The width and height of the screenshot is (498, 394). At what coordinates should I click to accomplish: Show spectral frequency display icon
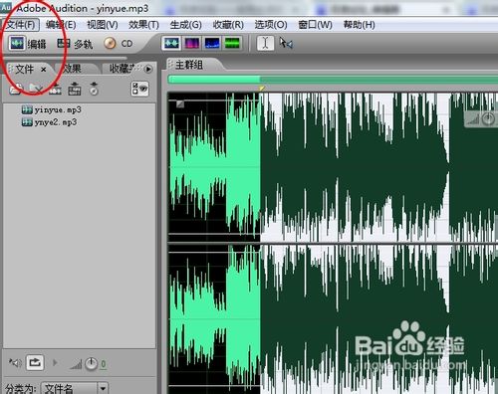191,43
